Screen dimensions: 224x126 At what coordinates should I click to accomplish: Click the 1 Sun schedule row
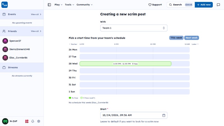click(x=135, y=92)
